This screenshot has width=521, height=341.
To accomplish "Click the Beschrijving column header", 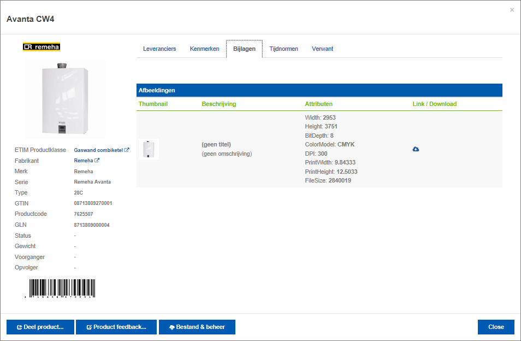I will pyautogui.click(x=218, y=104).
